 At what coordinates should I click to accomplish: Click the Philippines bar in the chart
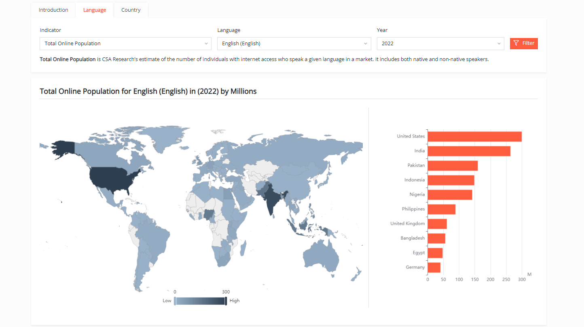pyautogui.click(x=441, y=209)
